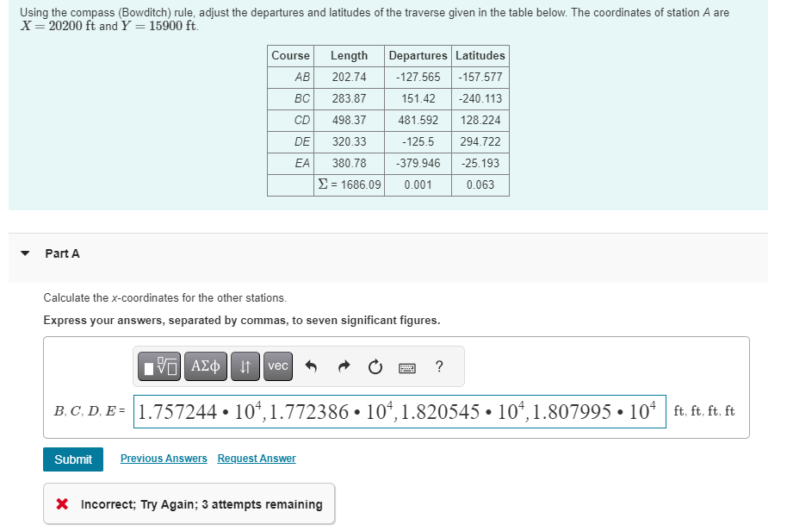
Task: Submit the coordinate answers
Action: 72,459
